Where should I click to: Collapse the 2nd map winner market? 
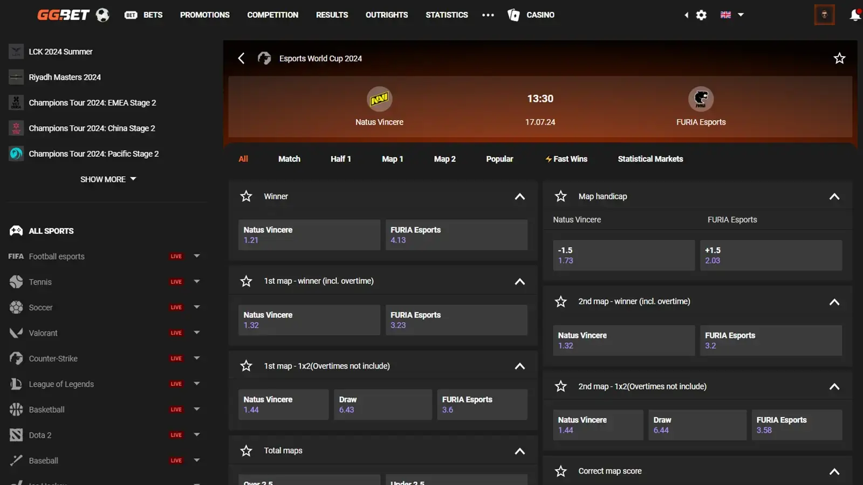point(834,302)
